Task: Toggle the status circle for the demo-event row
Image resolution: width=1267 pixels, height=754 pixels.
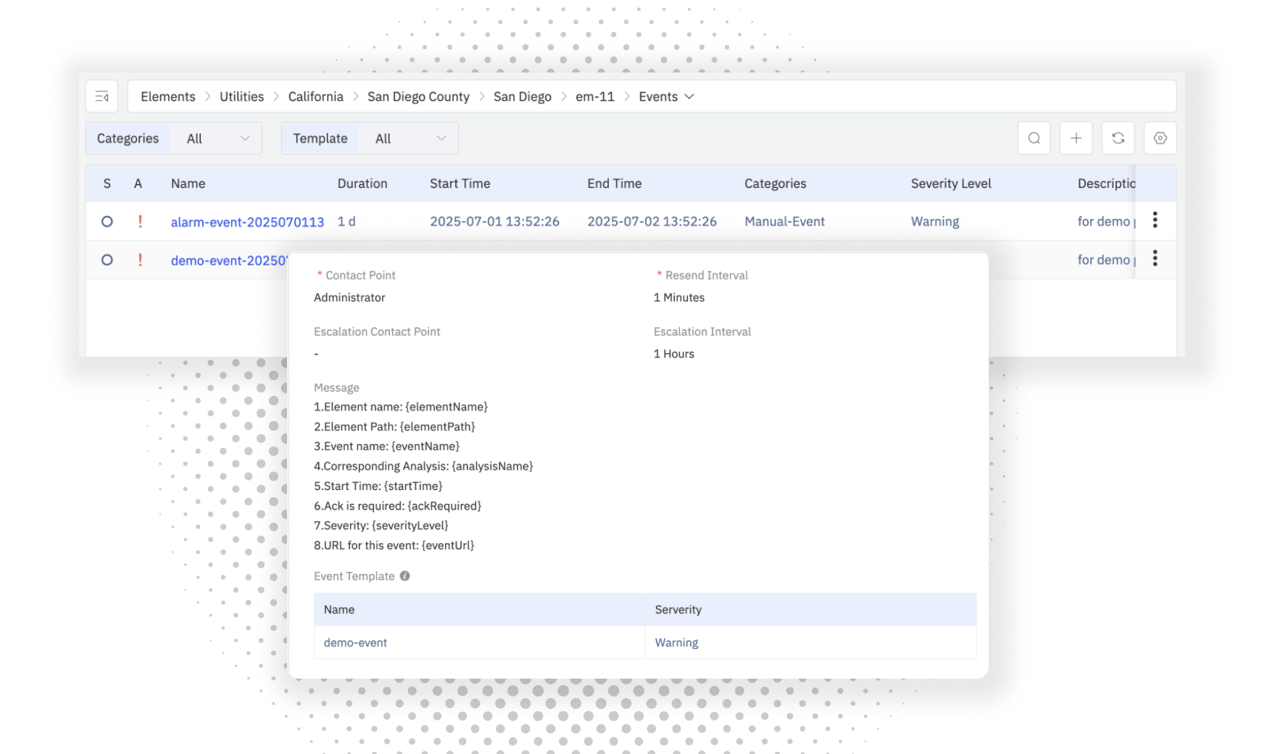Action: (x=107, y=260)
